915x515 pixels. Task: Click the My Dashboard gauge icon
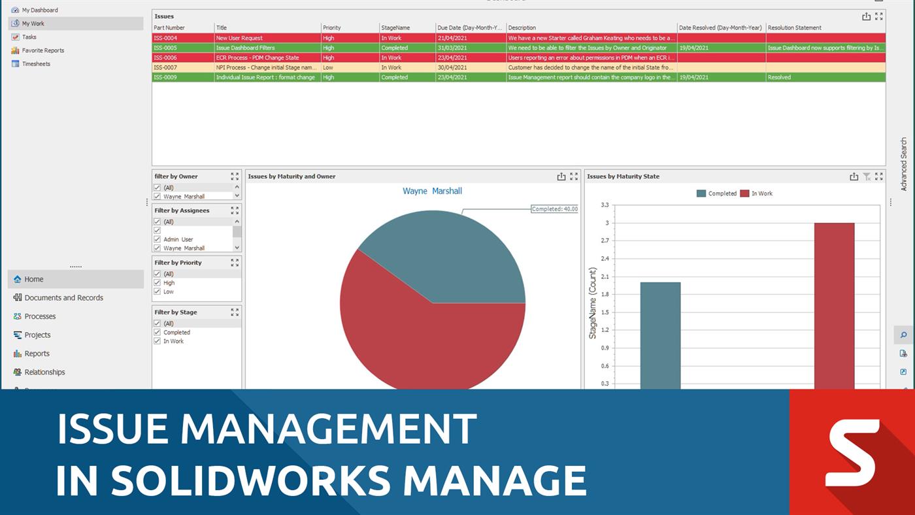[16, 10]
